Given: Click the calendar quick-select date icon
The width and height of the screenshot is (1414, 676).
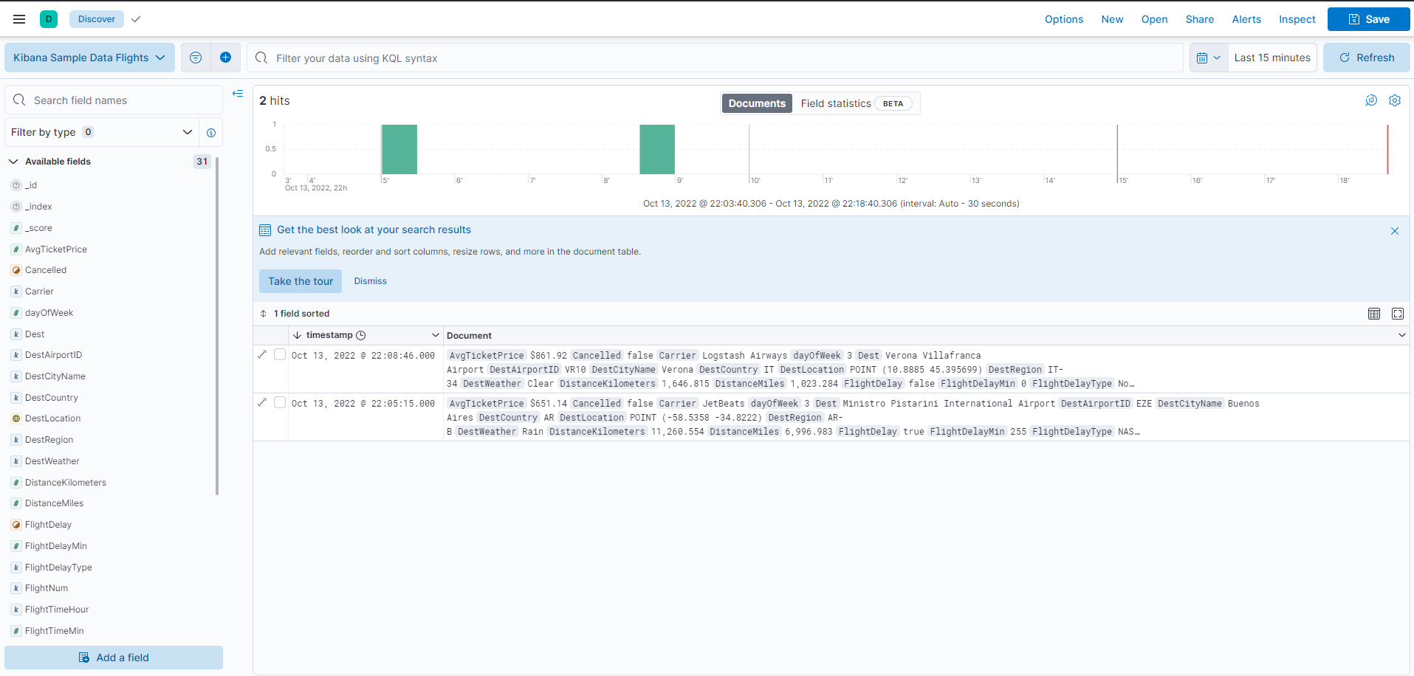Looking at the screenshot, I should (x=1209, y=58).
